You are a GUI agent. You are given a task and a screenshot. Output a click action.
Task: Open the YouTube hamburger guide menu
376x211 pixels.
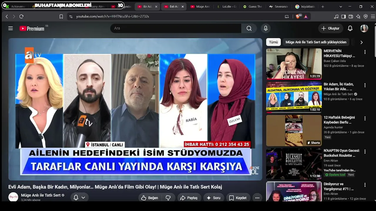(x=11, y=28)
